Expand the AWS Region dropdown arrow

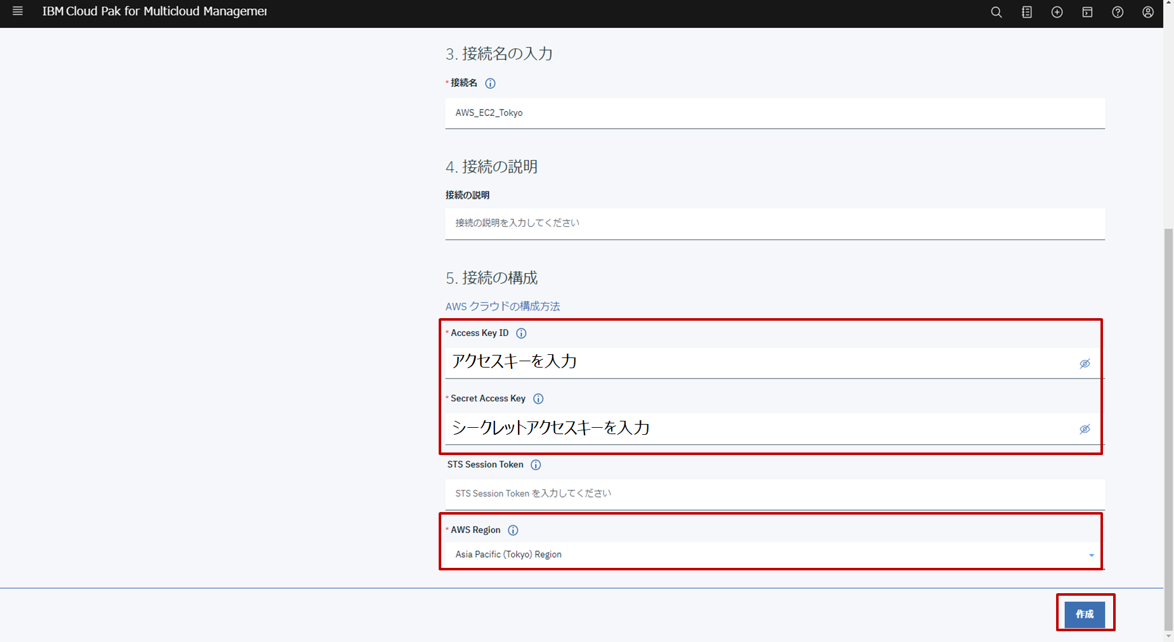1092,555
